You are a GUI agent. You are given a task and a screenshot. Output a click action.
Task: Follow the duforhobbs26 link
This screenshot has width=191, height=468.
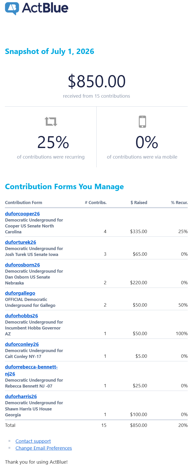(x=22, y=316)
